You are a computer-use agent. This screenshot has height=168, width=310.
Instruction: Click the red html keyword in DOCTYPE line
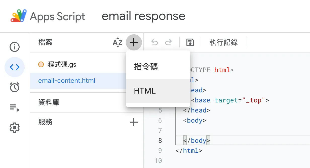coord(222,70)
